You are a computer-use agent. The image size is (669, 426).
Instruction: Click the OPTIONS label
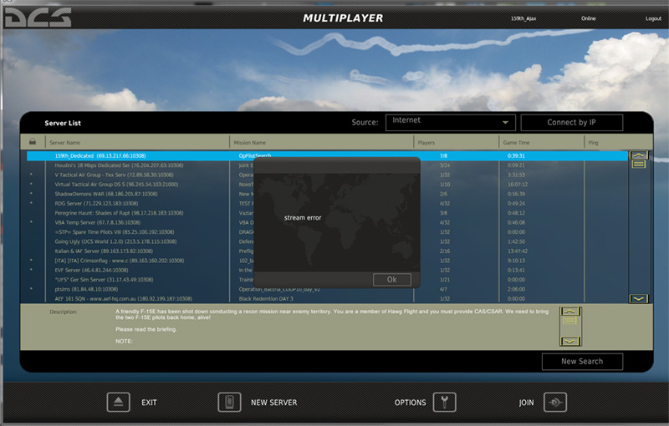click(410, 403)
